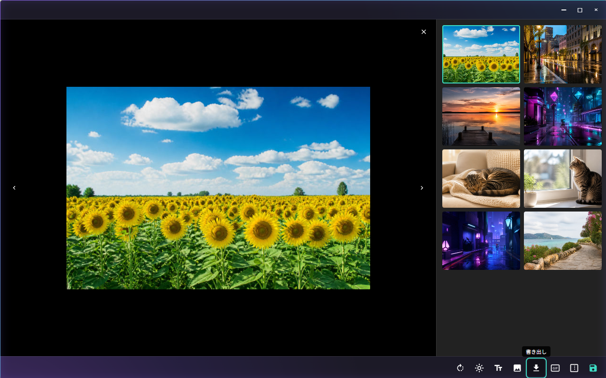Choose the sunset pier thumbnail
The height and width of the screenshot is (378, 606).
coord(481,116)
